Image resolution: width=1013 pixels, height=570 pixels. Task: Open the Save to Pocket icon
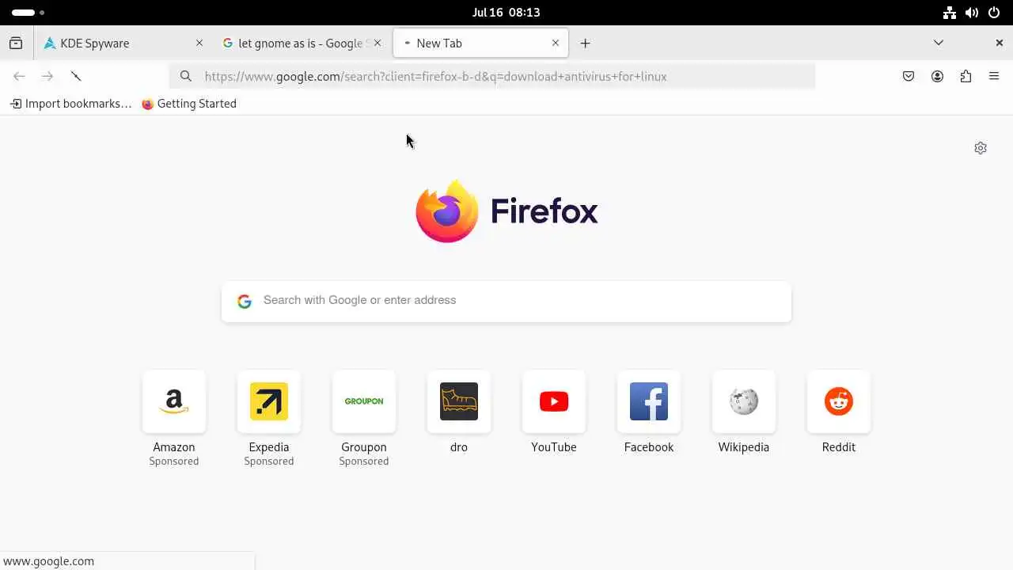tap(909, 76)
